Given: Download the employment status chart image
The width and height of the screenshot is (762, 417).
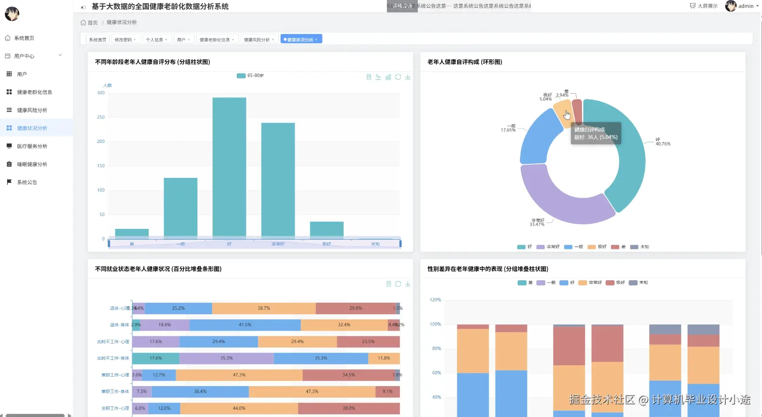Looking at the screenshot, I should (x=408, y=284).
